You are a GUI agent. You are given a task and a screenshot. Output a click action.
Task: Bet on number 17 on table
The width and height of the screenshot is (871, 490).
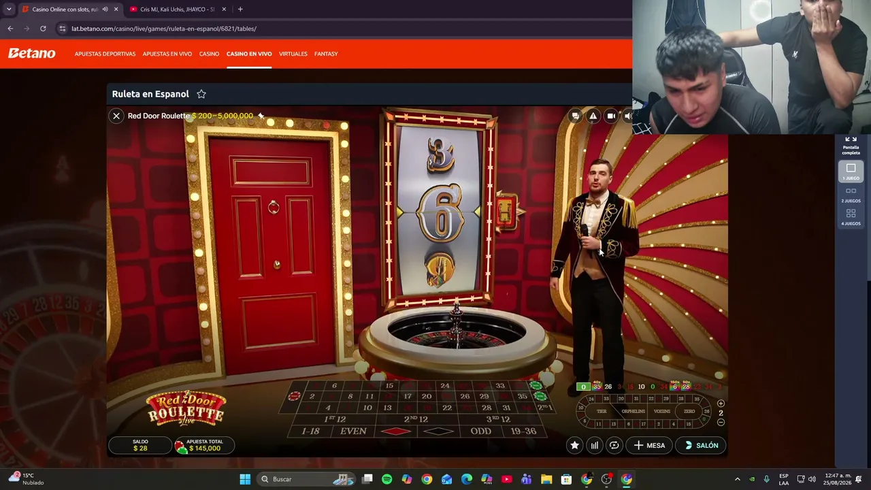[x=408, y=396]
